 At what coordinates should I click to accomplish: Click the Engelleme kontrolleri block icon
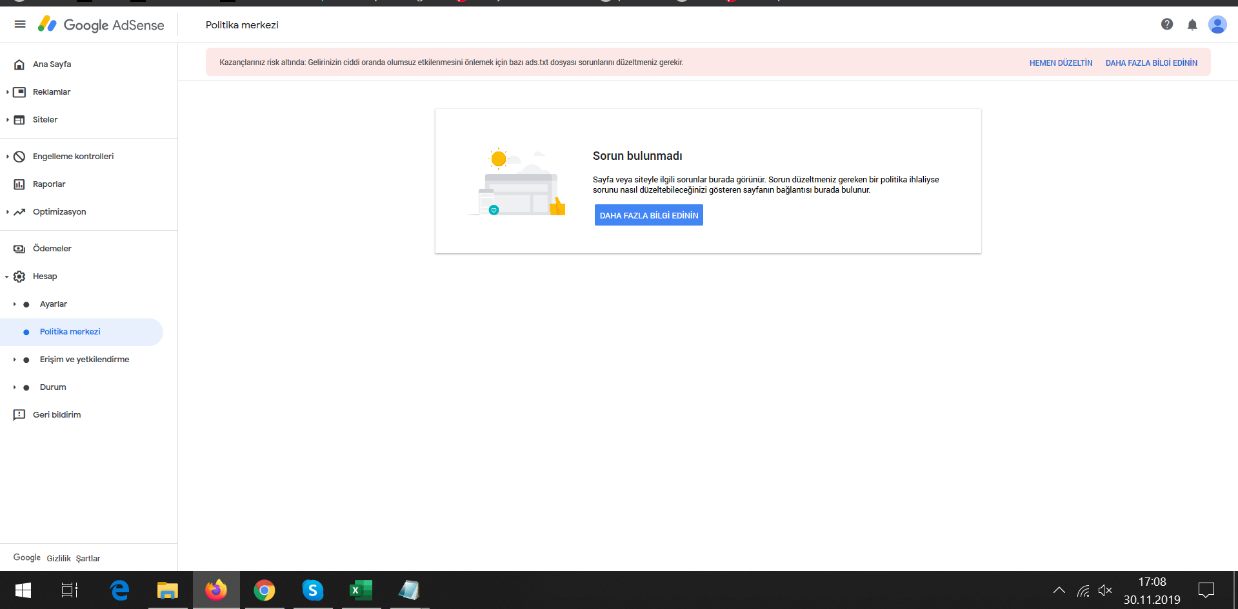tap(19, 157)
